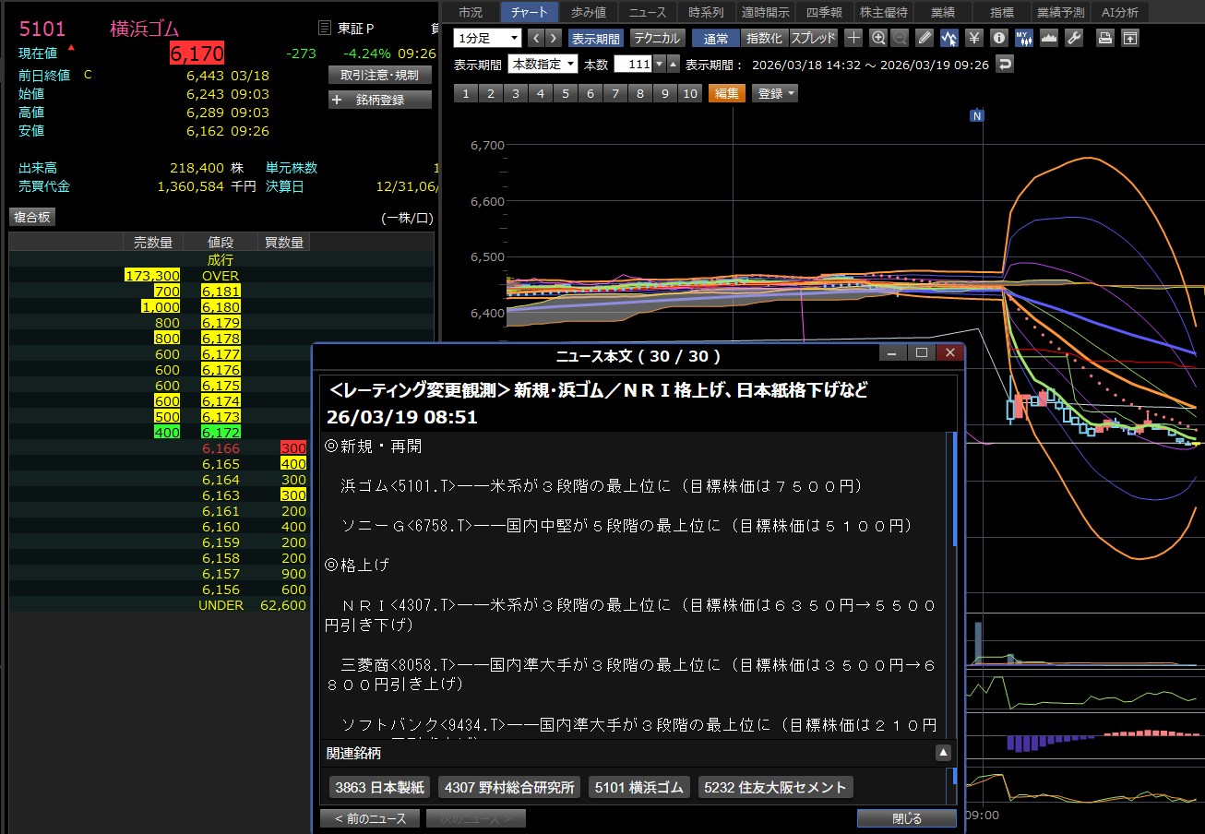Open chart settings wrench icon

[x=1073, y=38]
